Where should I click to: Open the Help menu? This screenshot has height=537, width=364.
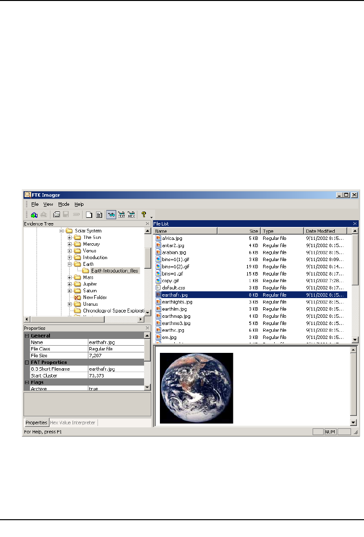[79, 204]
